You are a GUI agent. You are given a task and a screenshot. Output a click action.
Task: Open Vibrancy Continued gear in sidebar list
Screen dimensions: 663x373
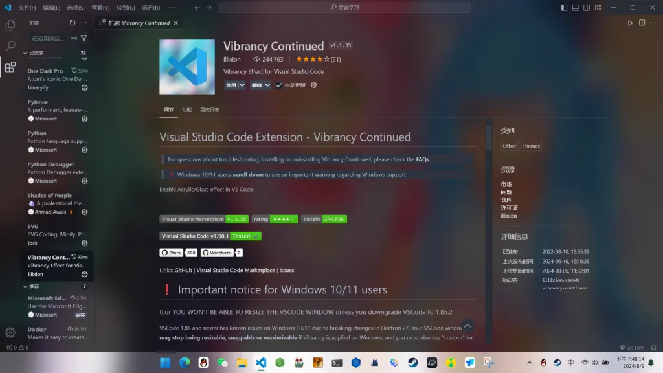click(x=85, y=274)
